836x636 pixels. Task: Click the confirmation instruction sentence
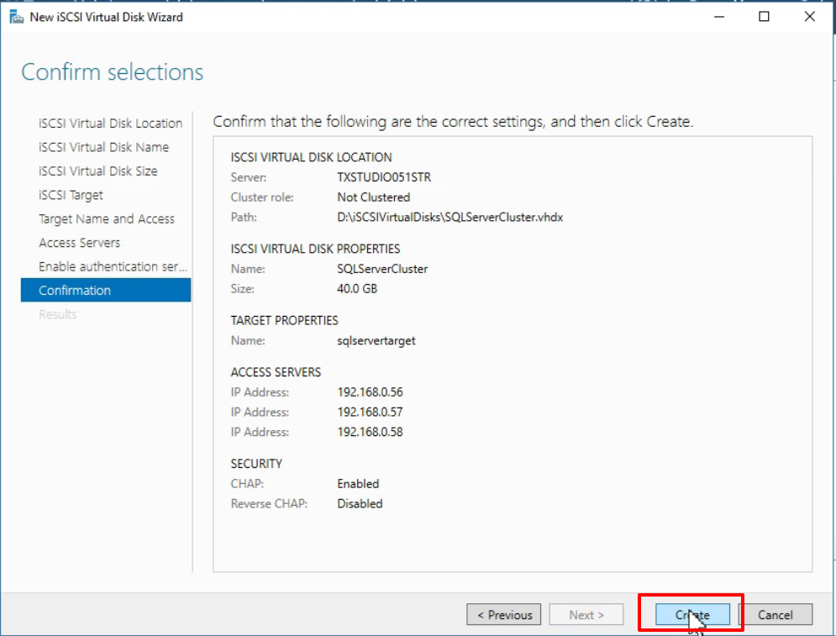(x=453, y=122)
